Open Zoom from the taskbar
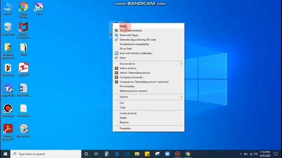 click(167, 154)
